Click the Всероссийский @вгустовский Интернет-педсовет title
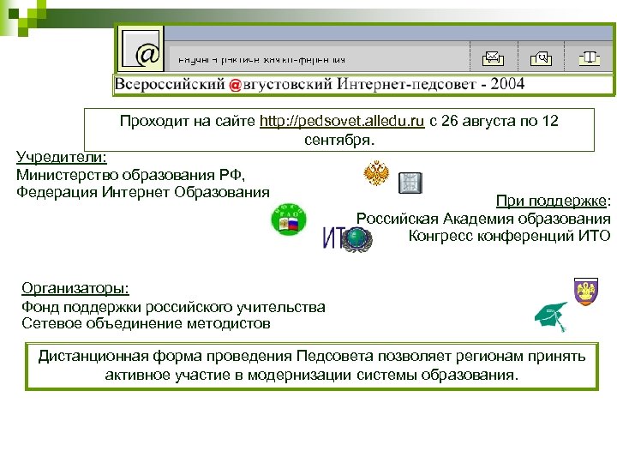 [320, 84]
